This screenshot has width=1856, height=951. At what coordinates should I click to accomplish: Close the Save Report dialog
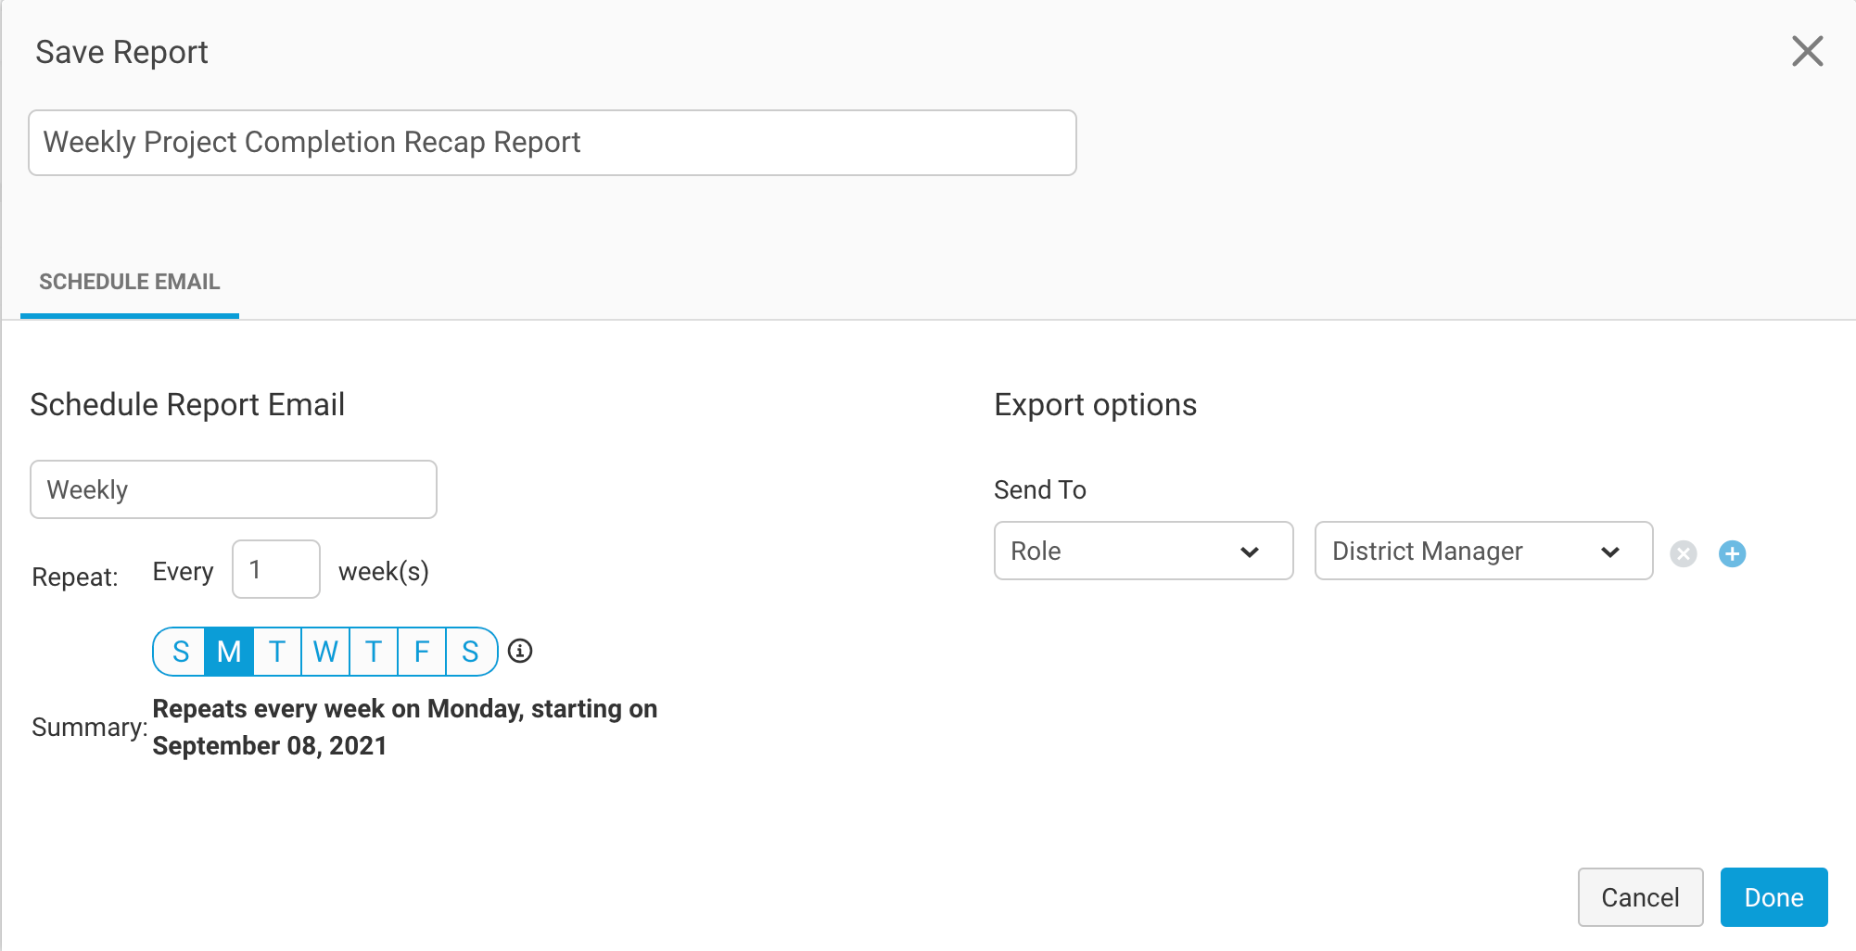point(1807,52)
